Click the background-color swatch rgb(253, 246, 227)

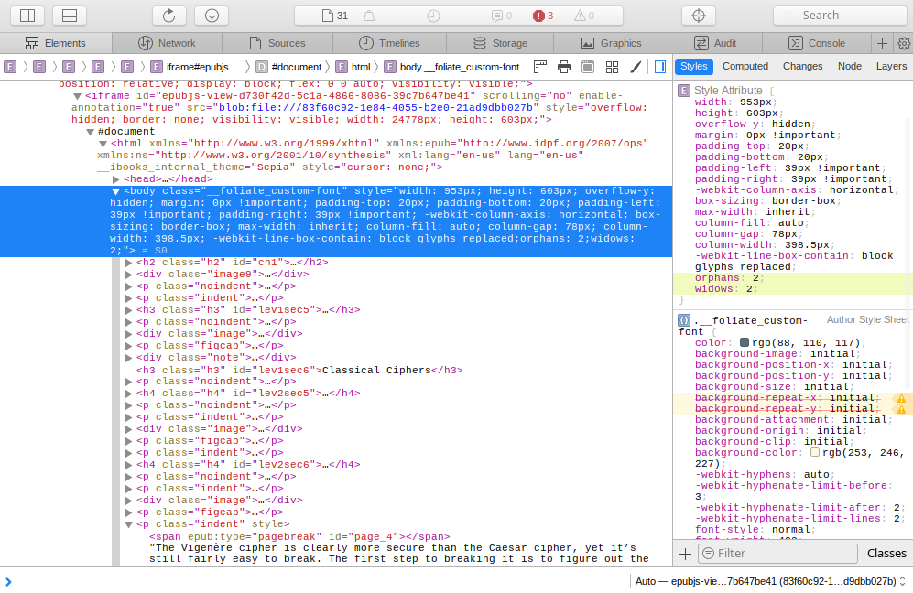(x=815, y=452)
